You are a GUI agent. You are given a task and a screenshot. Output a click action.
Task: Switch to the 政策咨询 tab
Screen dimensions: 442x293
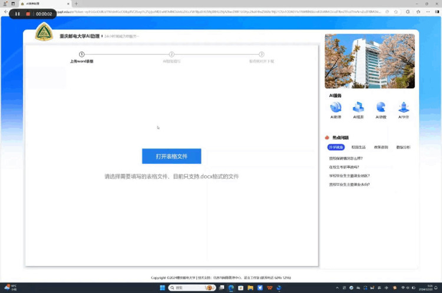tap(381, 147)
